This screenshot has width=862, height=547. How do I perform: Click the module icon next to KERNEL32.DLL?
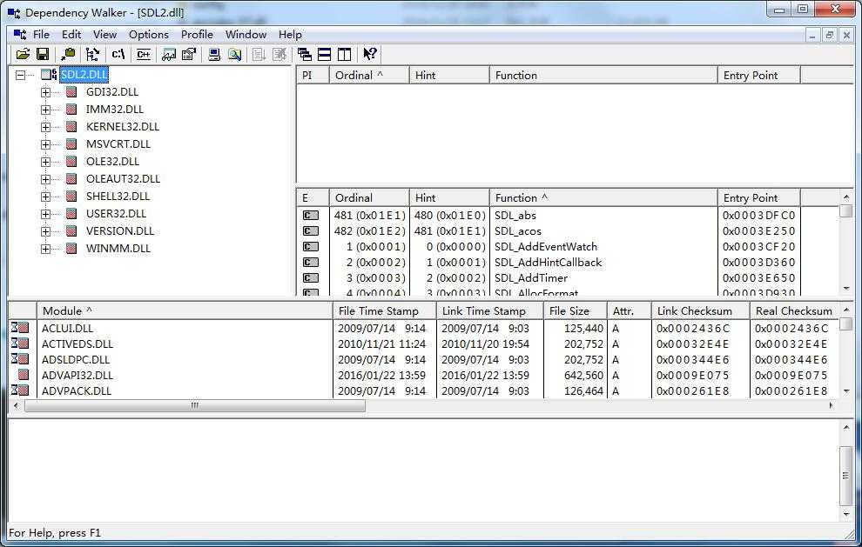[x=71, y=126]
